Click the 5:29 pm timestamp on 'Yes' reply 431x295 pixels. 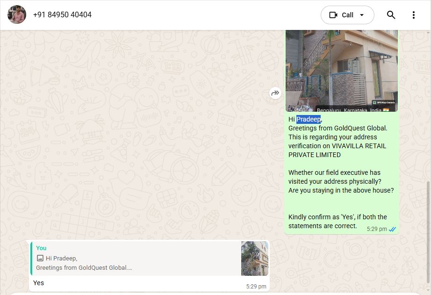point(256,287)
